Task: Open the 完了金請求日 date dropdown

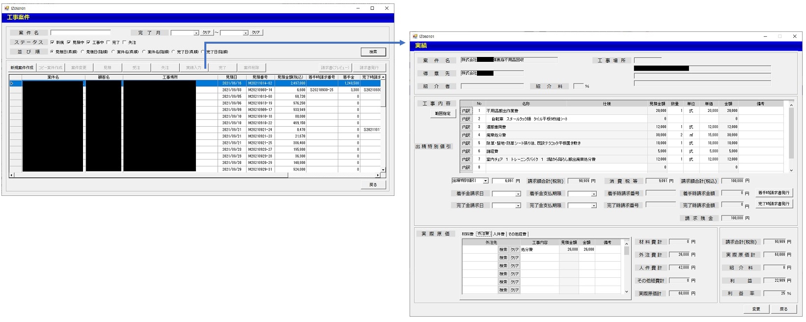Action: pos(518,206)
